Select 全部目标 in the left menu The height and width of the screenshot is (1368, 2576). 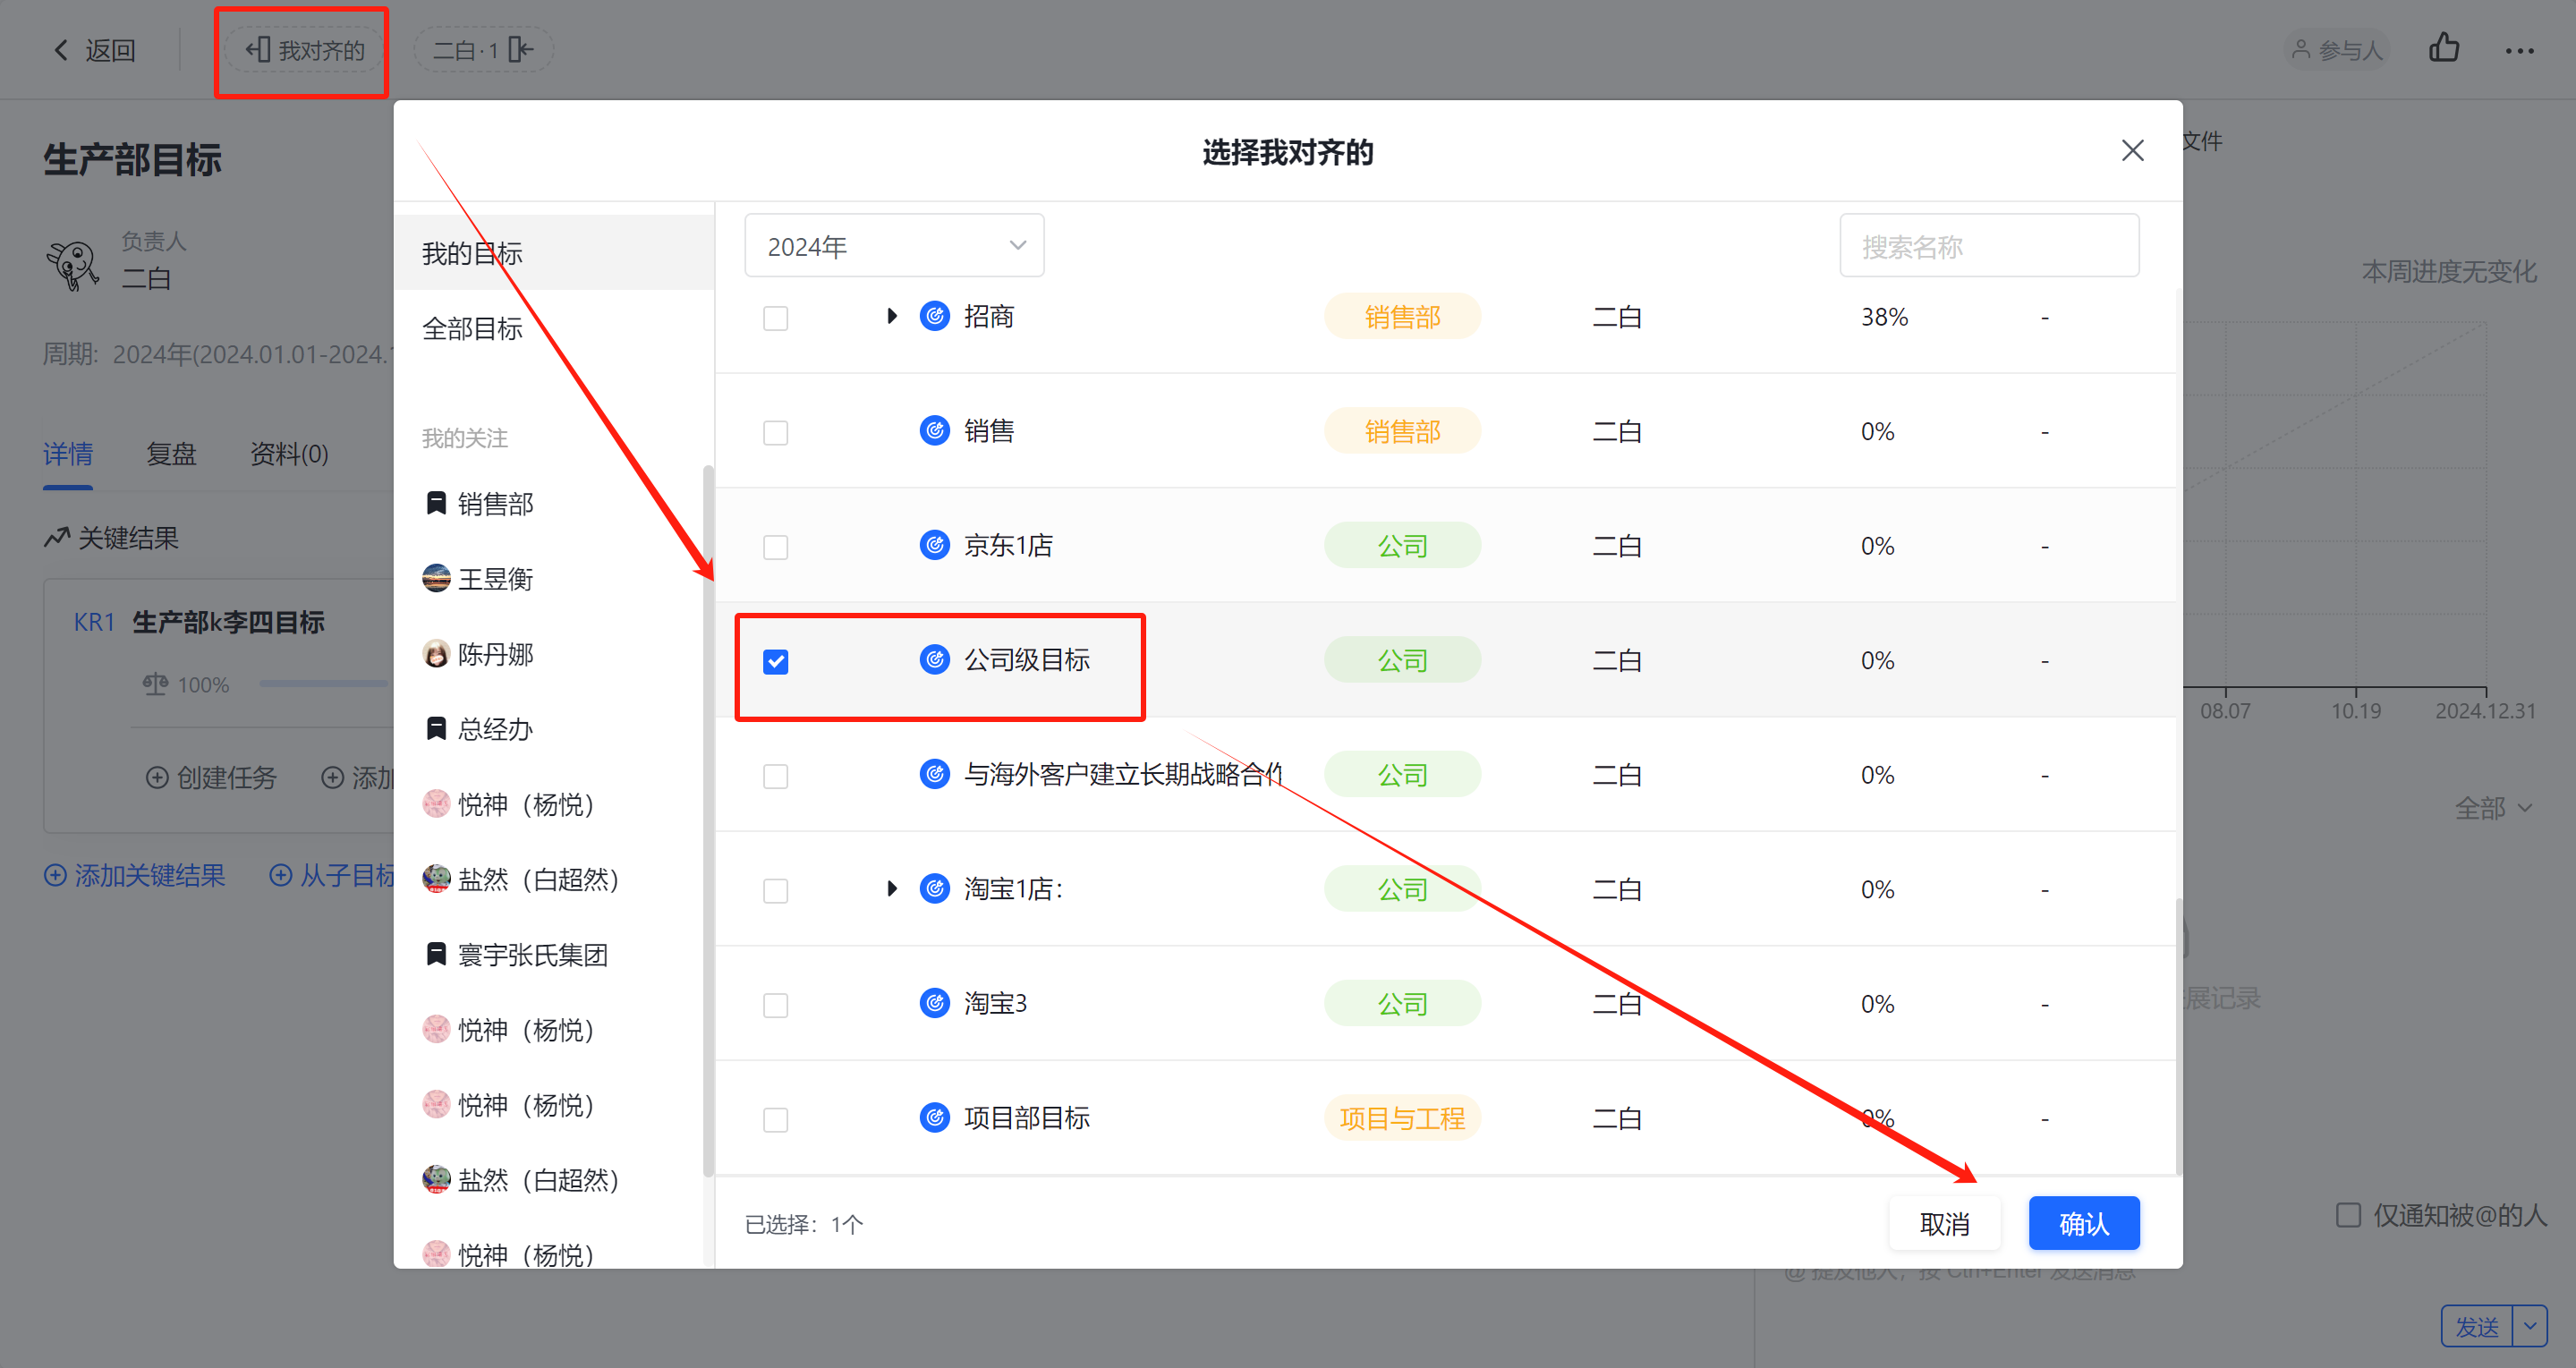[554, 328]
